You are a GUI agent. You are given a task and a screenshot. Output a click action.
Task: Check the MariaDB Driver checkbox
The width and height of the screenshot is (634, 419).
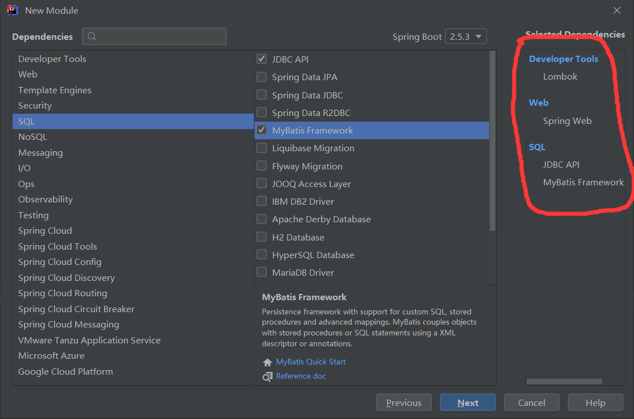261,272
